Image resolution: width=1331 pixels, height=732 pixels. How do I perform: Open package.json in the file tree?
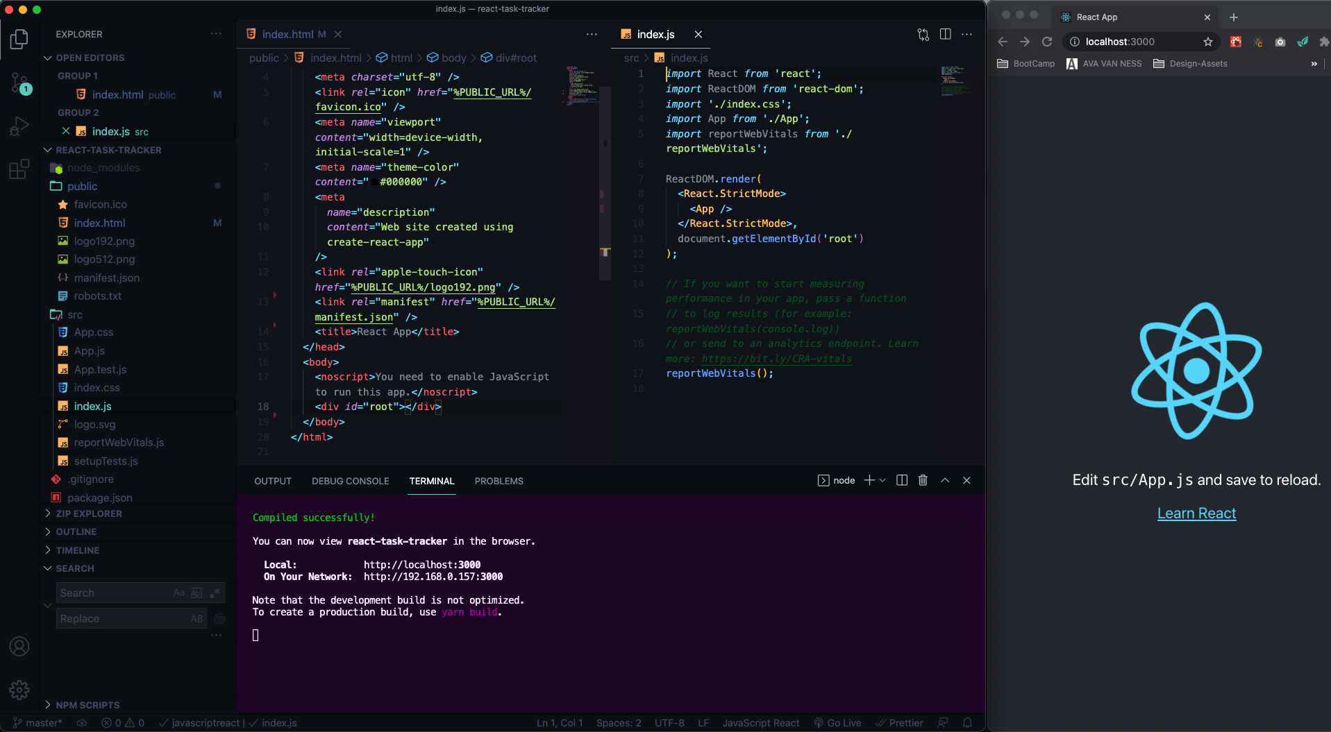point(100,497)
